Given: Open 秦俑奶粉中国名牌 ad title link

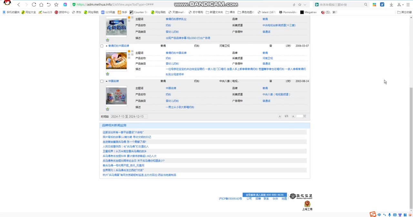Looking at the screenshot, I should pyautogui.click(x=118, y=46).
